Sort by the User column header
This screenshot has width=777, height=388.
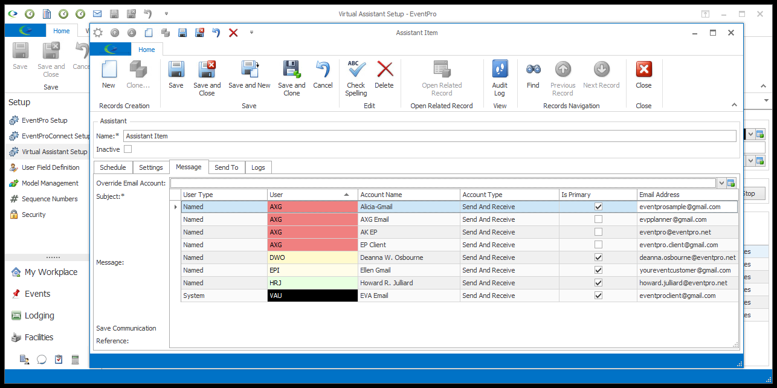[x=312, y=195]
